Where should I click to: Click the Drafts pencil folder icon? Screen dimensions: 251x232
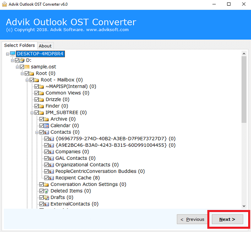pos(46,198)
